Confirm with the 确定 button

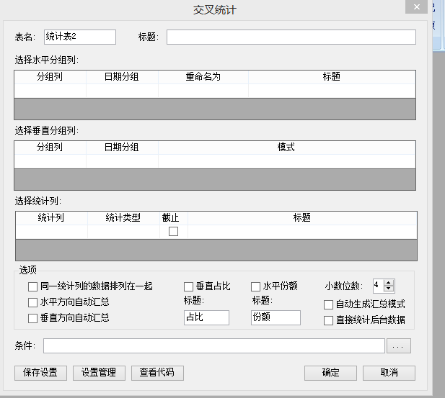pos(330,373)
